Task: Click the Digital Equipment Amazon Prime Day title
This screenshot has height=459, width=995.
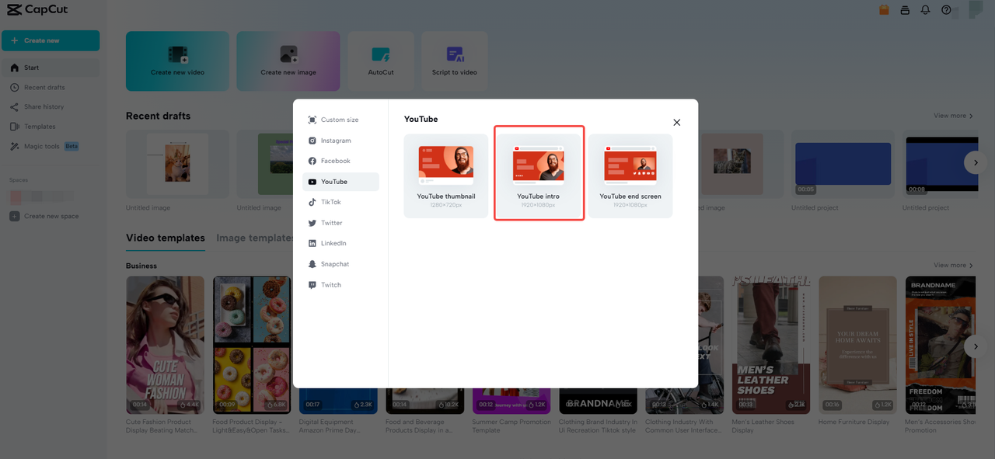Action: [x=334, y=426]
